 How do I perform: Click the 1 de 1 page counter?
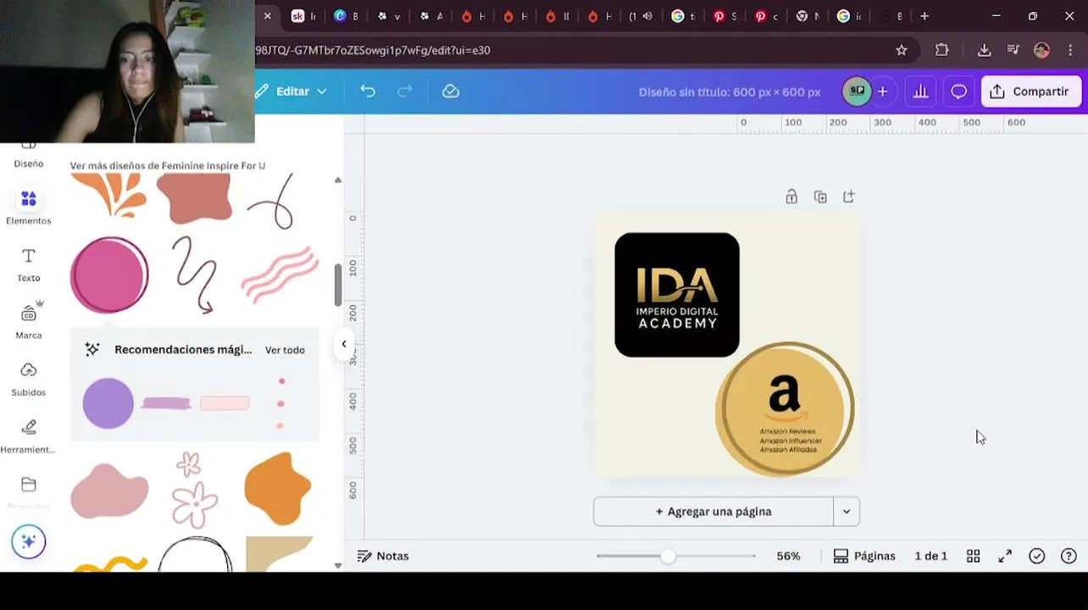930,556
